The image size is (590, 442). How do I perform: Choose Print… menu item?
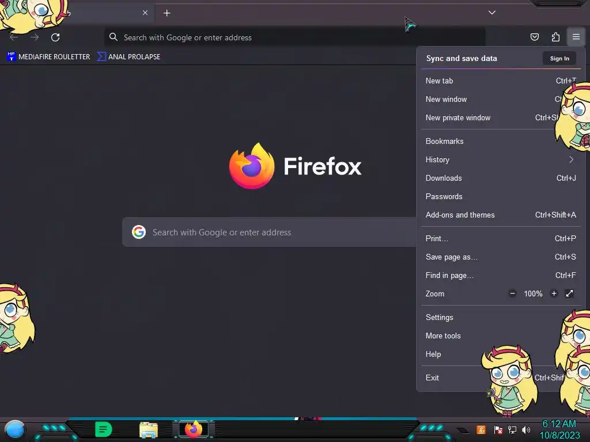501,239
